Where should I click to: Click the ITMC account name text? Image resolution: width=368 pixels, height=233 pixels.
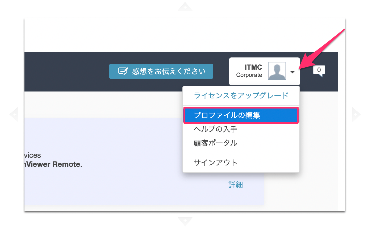pos(253,67)
